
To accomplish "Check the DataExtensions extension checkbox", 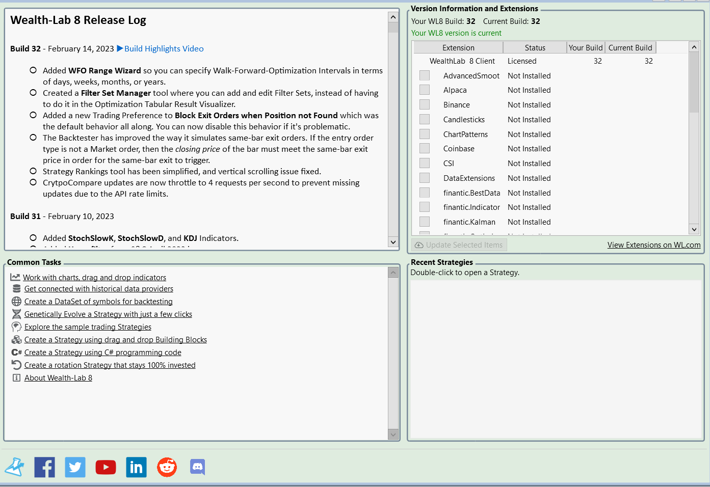I will point(425,178).
